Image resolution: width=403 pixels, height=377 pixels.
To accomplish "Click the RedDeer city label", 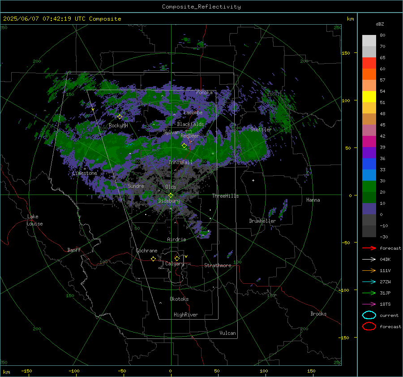I will click(x=190, y=136).
